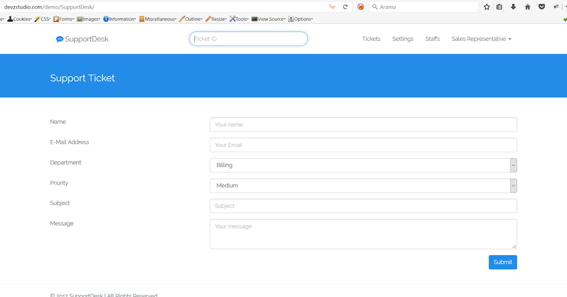The image size is (567, 297).
Task: Switch to the Tickets navigation item
Action: coord(371,39)
